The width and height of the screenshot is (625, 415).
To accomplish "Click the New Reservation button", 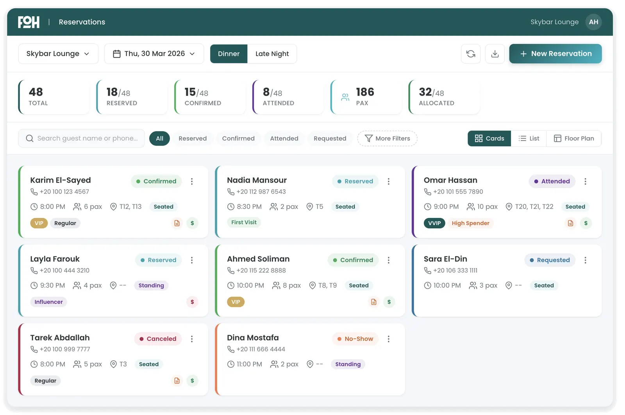I will [x=555, y=54].
